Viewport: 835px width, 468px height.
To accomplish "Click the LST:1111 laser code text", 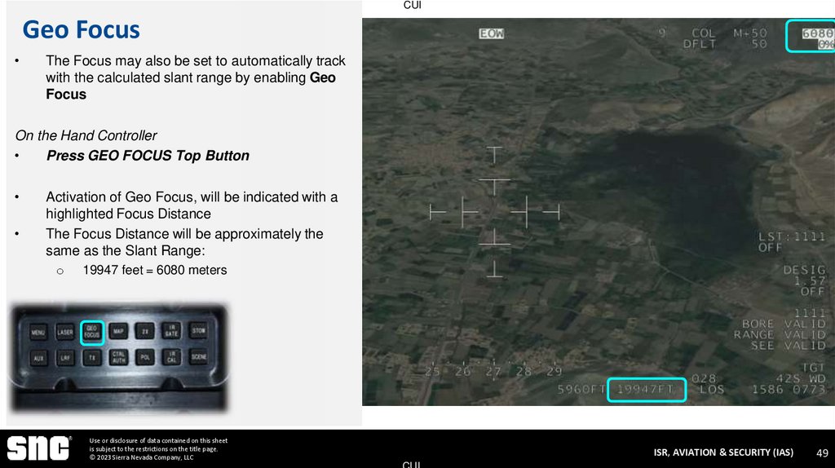I will 792,236.
